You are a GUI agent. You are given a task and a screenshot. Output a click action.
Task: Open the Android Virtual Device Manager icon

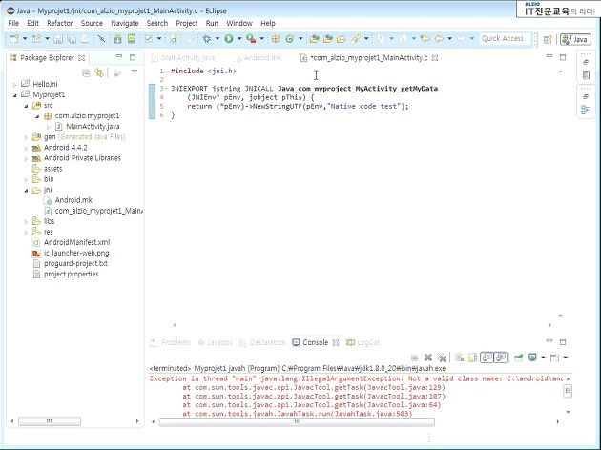(x=132, y=39)
